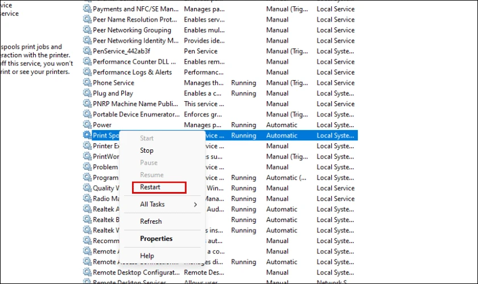The image size is (478, 284).
Task: Select Stop in the context menu
Action: point(147,151)
